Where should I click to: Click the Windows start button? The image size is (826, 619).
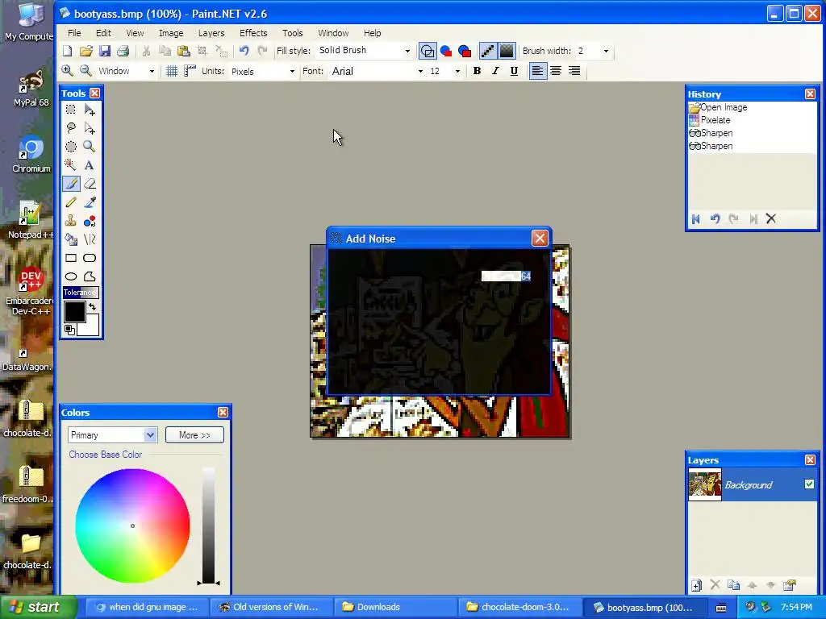tap(39, 607)
